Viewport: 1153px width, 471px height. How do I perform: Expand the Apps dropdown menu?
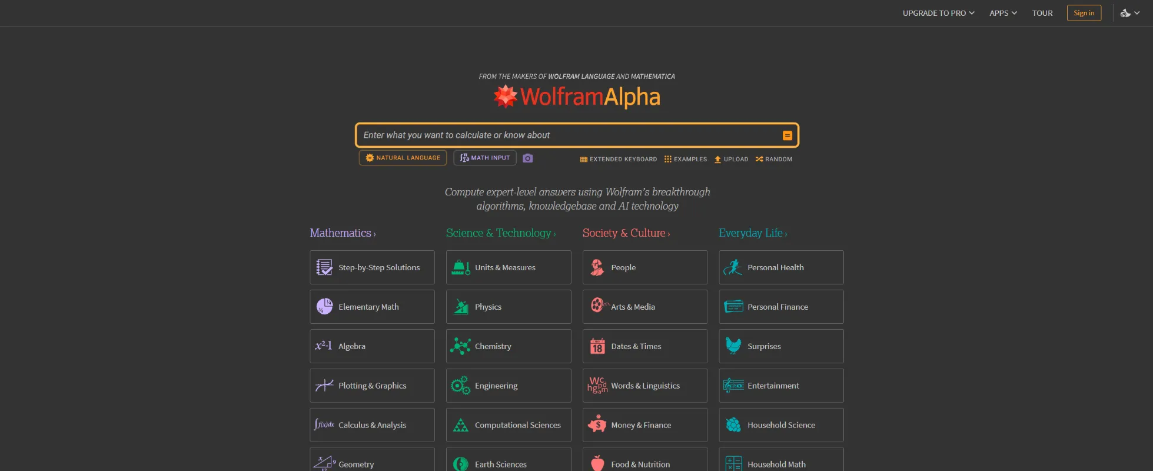click(1003, 13)
